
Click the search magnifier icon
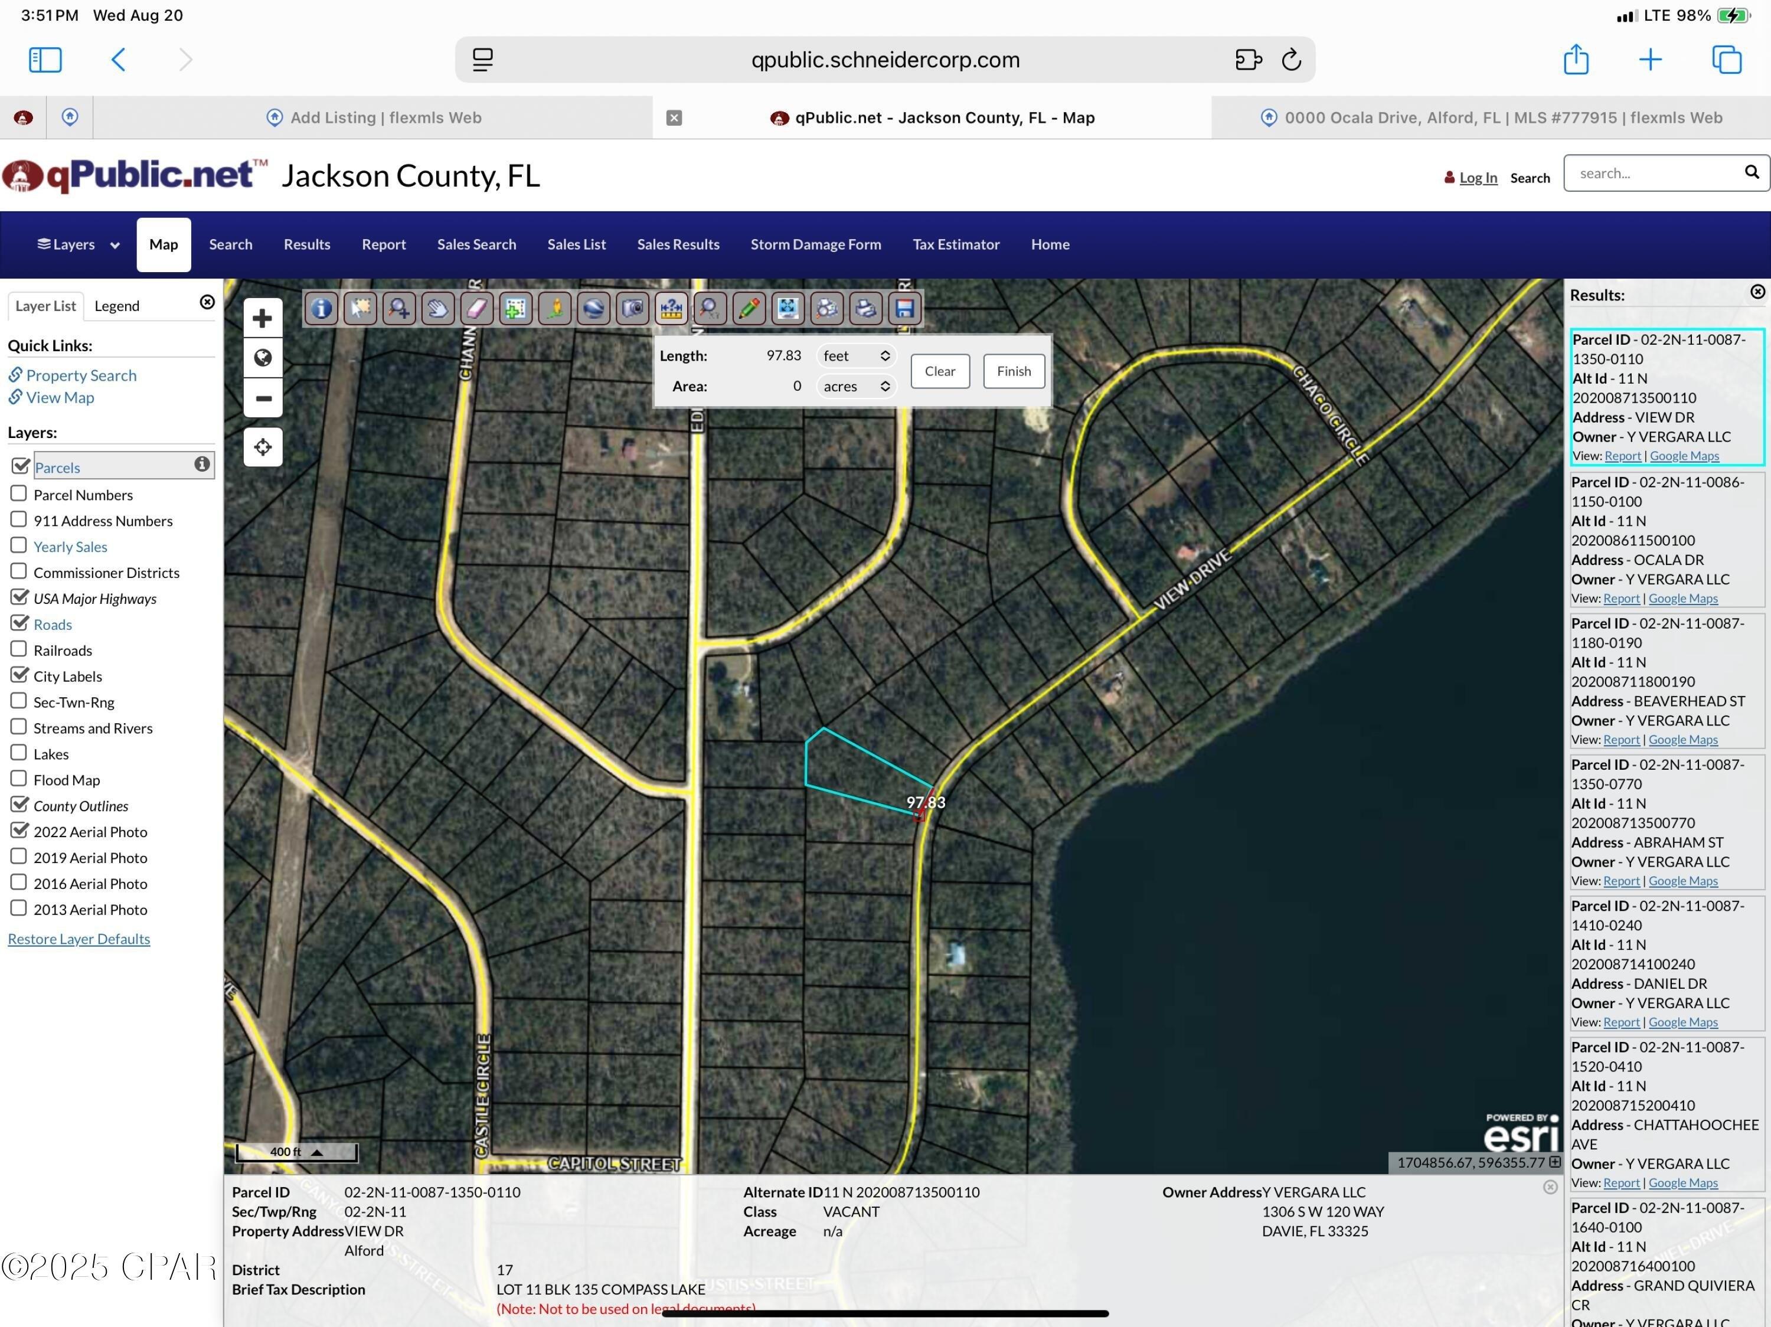[1752, 172]
